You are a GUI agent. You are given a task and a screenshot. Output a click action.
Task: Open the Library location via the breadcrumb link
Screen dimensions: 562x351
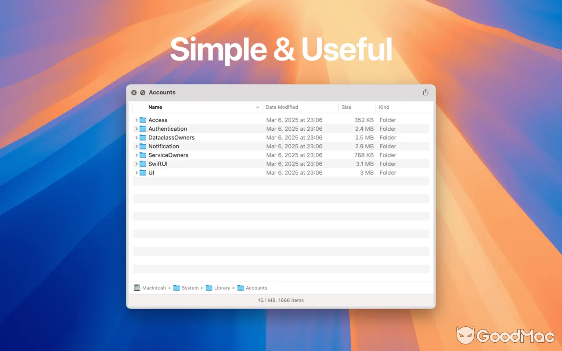pos(222,288)
